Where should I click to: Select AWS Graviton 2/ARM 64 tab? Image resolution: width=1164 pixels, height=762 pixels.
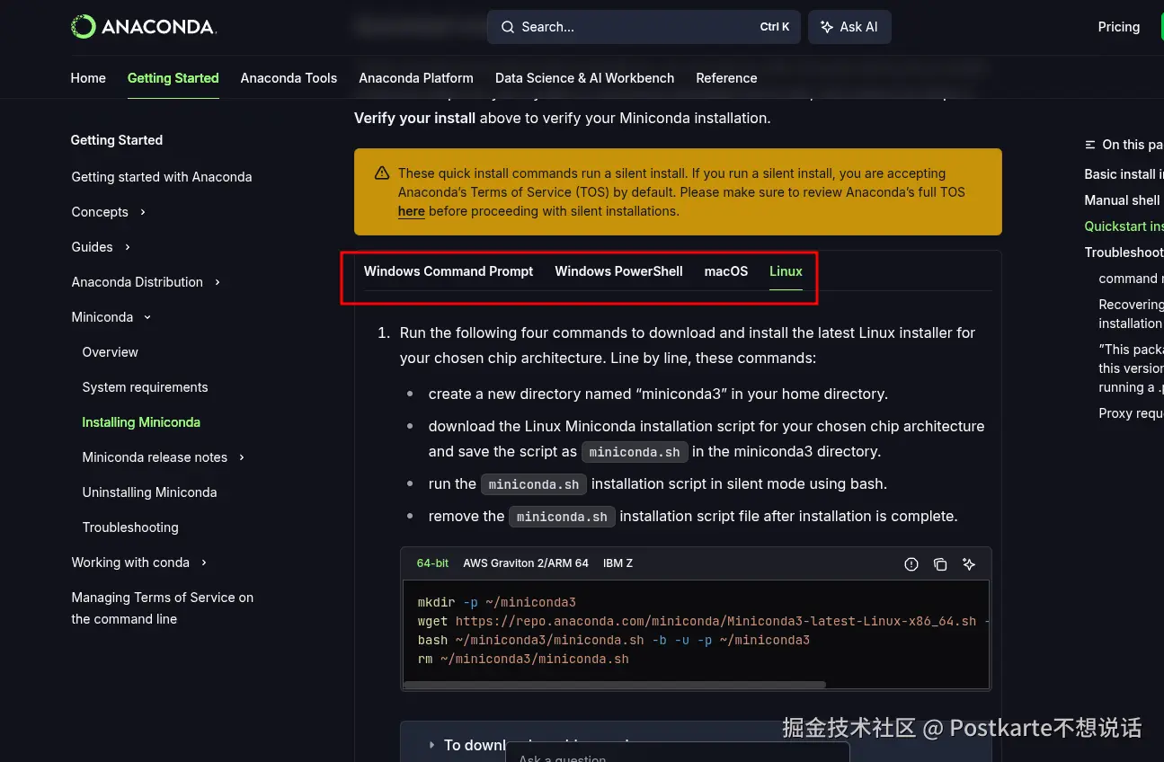(x=526, y=563)
